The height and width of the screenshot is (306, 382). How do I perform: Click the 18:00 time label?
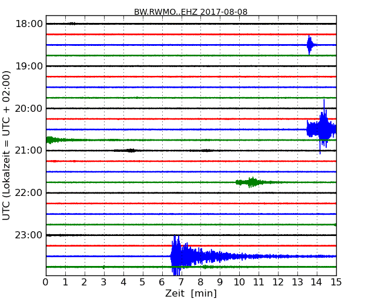point(29,24)
